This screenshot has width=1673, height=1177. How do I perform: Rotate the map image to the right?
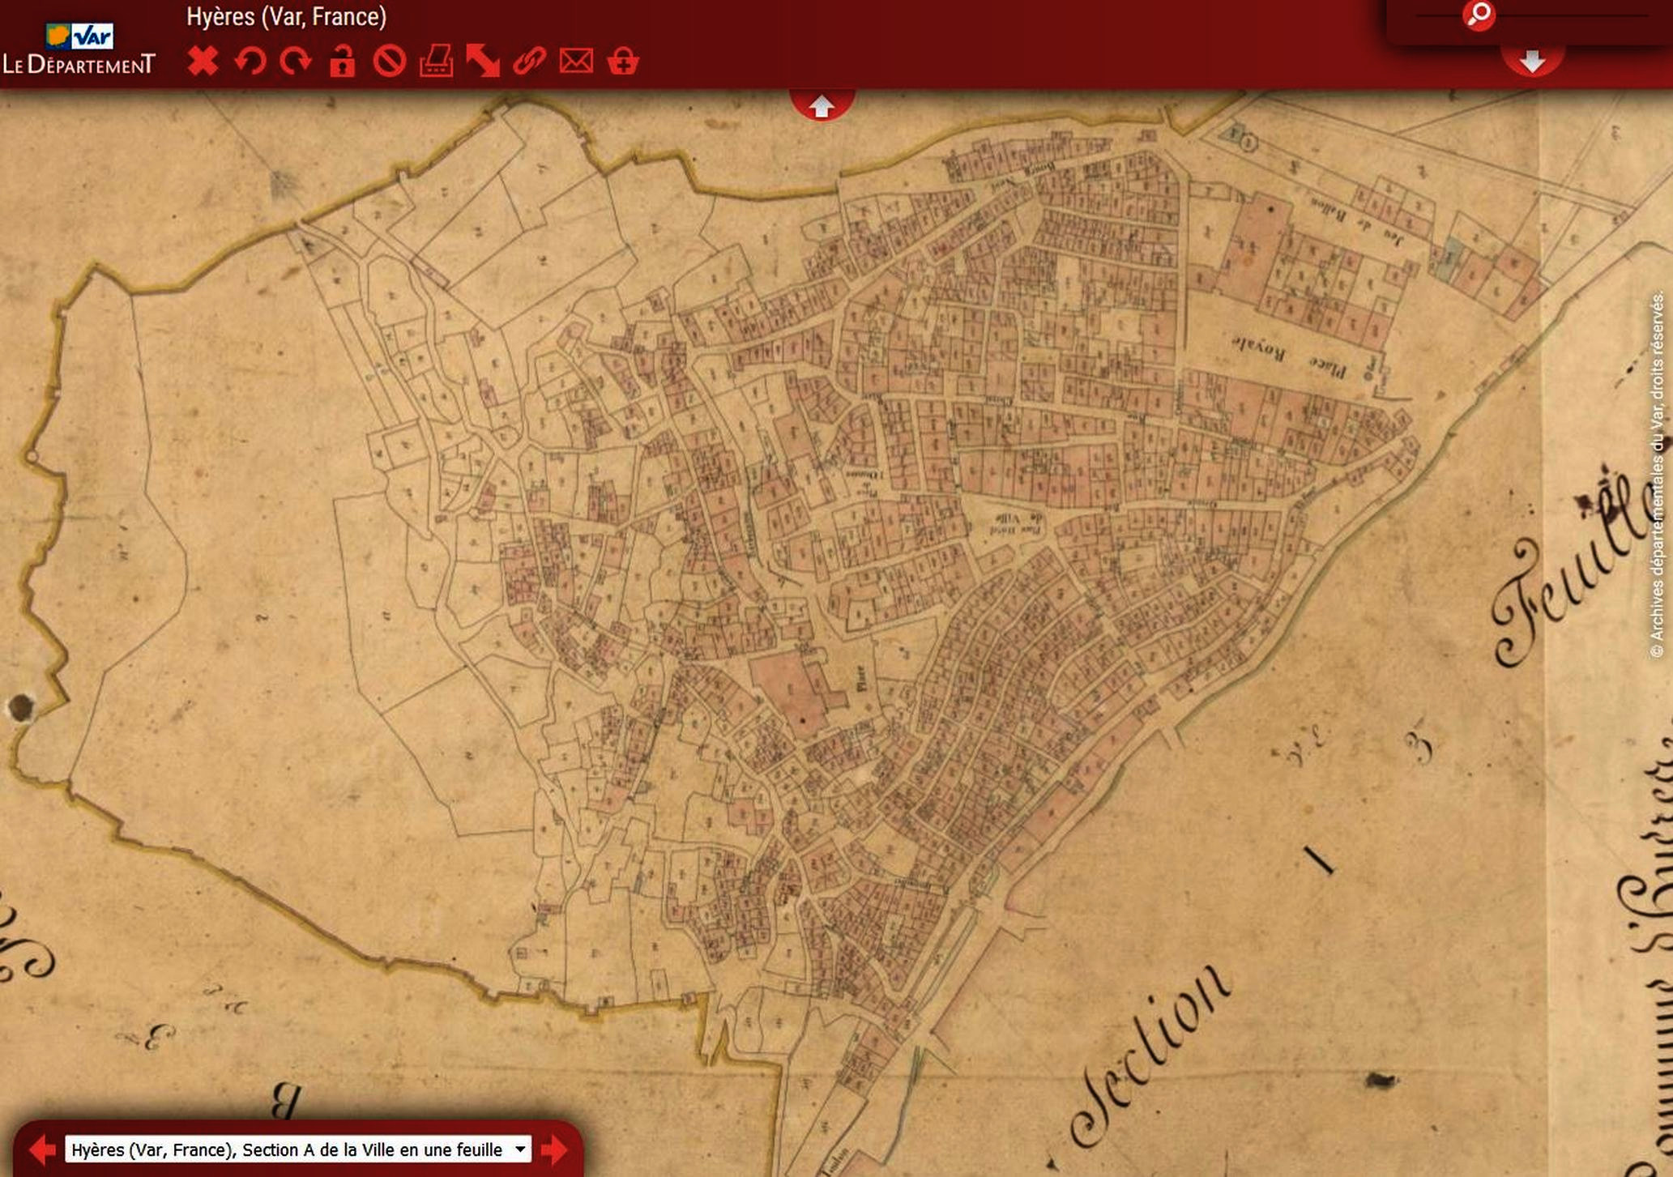click(296, 61)
